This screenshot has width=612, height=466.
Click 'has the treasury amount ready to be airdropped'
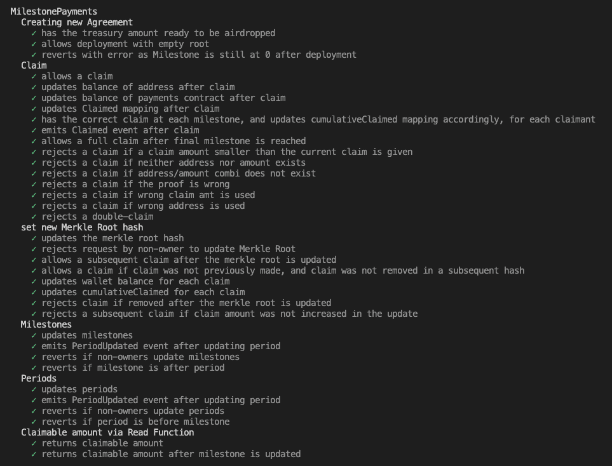[x=158, y=33]
